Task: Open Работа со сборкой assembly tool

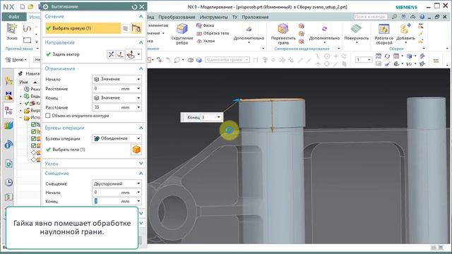Action: [383, 34]
